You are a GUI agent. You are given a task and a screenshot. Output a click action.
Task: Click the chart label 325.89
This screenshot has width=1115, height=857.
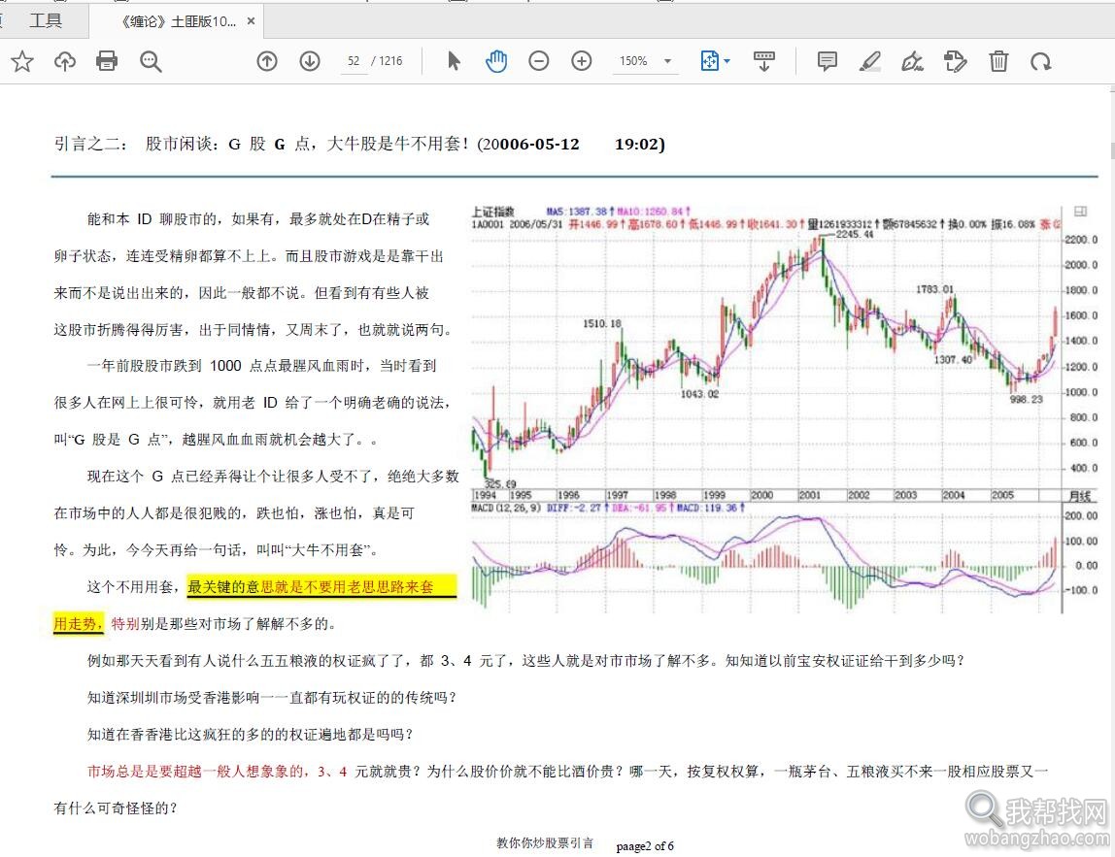point(500,484)
